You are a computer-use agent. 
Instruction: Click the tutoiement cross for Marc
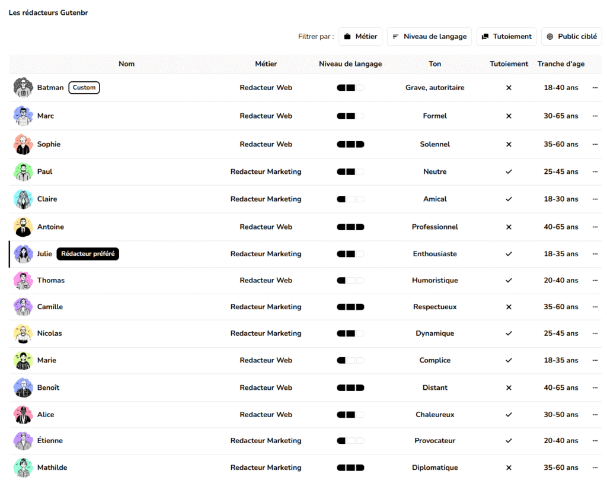[x=509, y=116]
